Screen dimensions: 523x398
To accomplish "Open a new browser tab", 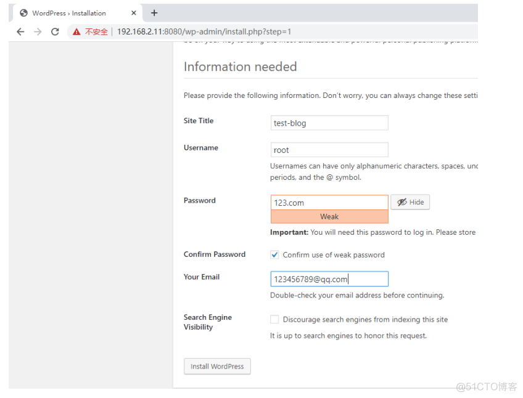I will click(x=154, y=13).
